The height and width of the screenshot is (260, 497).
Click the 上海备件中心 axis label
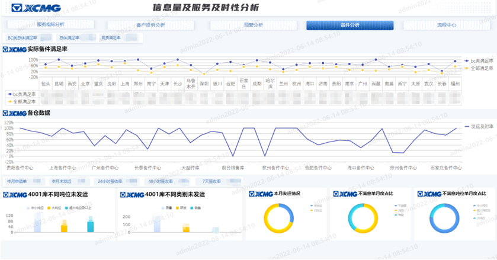(62, 168)
